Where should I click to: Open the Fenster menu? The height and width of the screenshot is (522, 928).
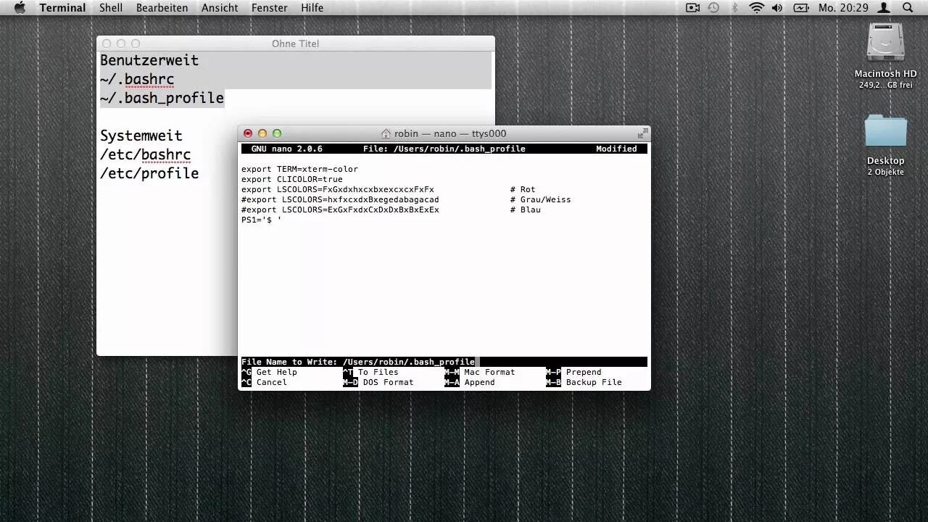(270, 8)
